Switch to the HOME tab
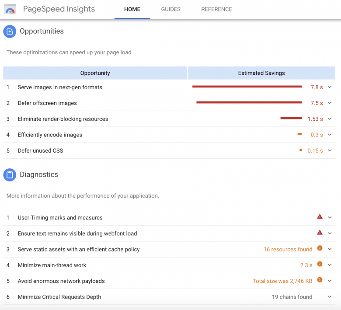Screen dimensions: 341x310 tap(132, 9)
